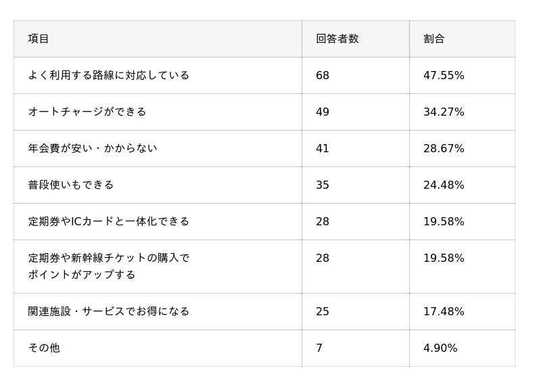Select the 47.55% percentage cell
This screenshot has width=541, height=387.
[x=444, y=76]
